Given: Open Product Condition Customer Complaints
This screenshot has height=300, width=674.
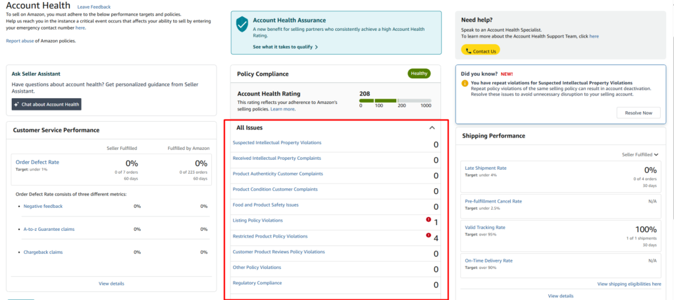Looking at the screenshot, I should pos(275,189).
